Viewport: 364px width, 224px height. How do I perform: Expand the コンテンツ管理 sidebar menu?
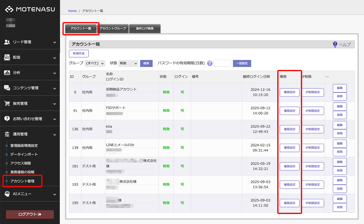(x=30, y=88)
